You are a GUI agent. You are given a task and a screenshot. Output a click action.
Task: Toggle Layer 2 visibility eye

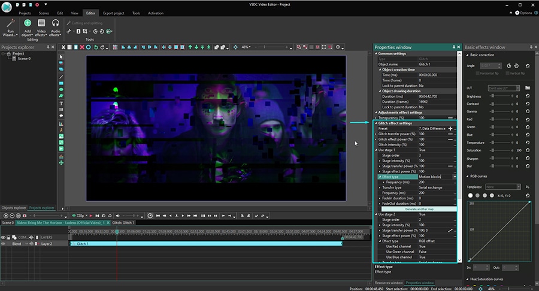tap(3, 244)
